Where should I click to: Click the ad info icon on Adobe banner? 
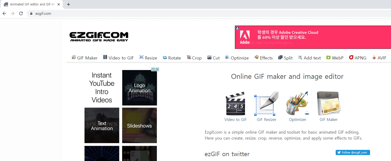[x=237, y=28]
